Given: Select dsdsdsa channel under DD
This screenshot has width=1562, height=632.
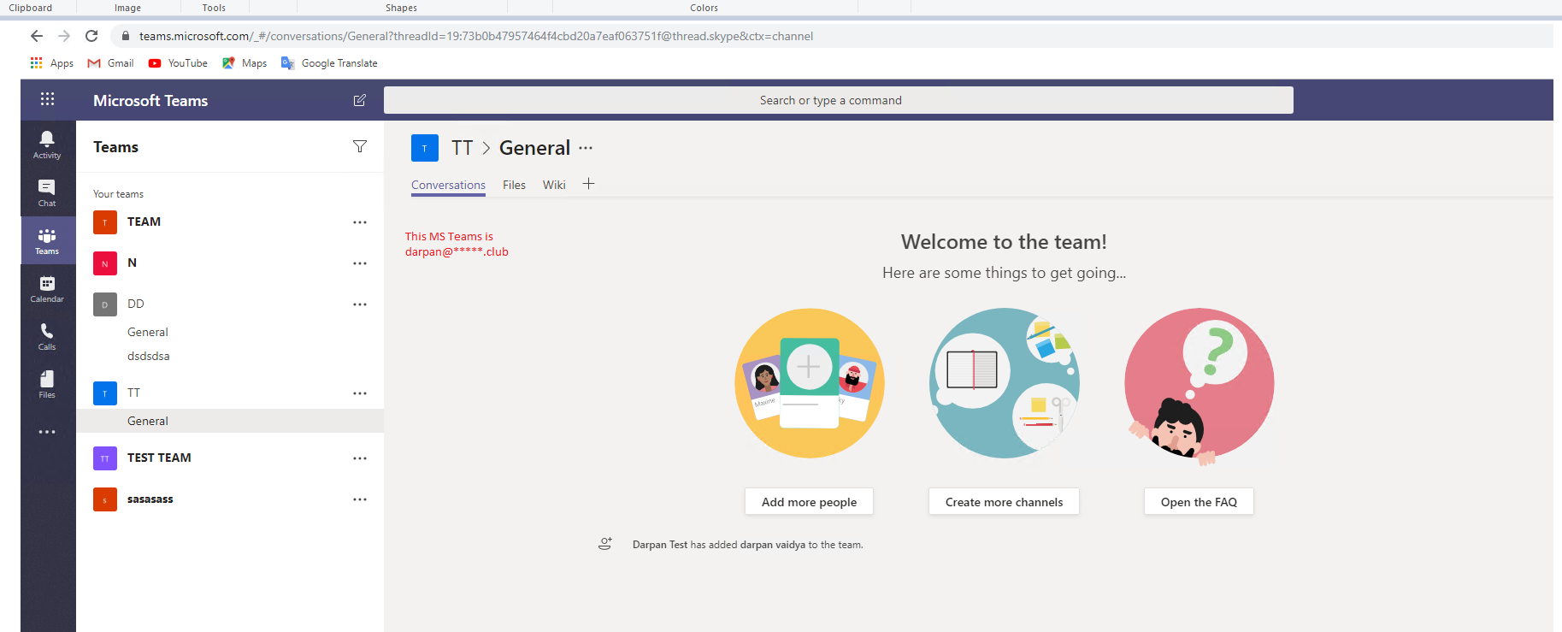Looking at the screenshot, I should tap(149, 356).
